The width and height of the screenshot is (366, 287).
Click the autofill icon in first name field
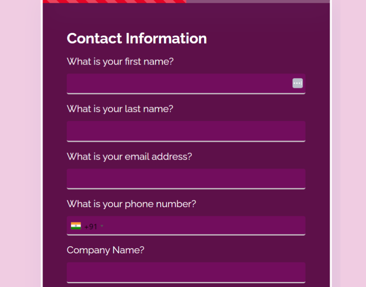coord(297,83)
